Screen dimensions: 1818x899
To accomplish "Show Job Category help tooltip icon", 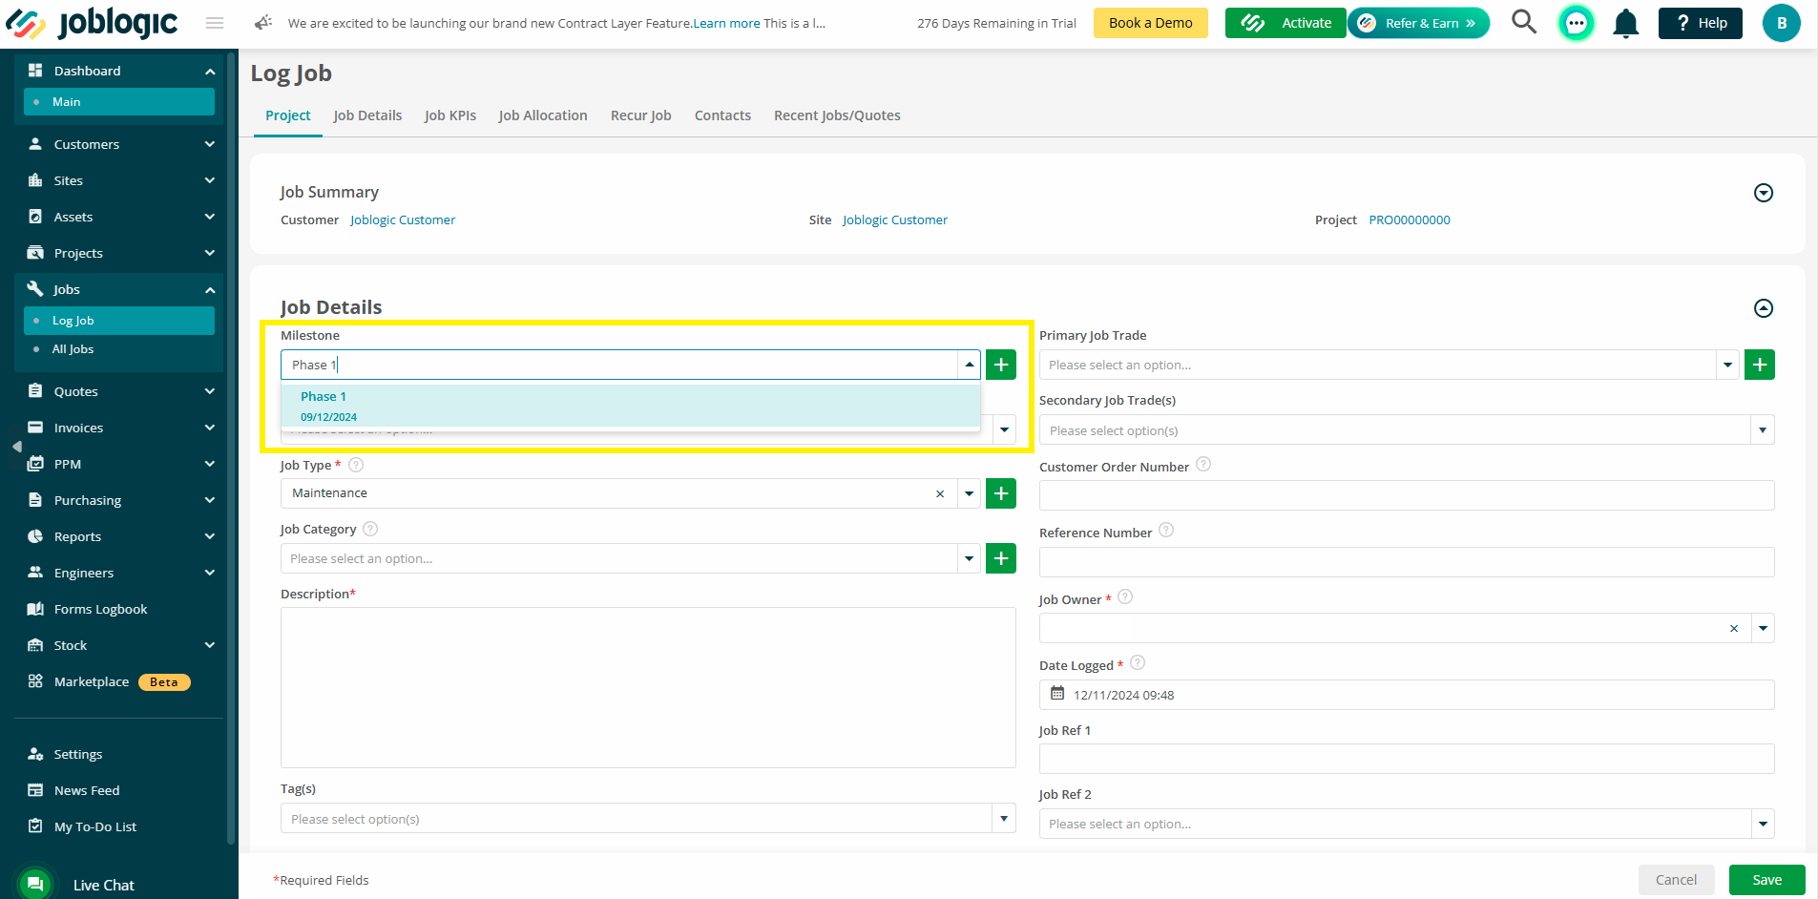I will (370, 529).
